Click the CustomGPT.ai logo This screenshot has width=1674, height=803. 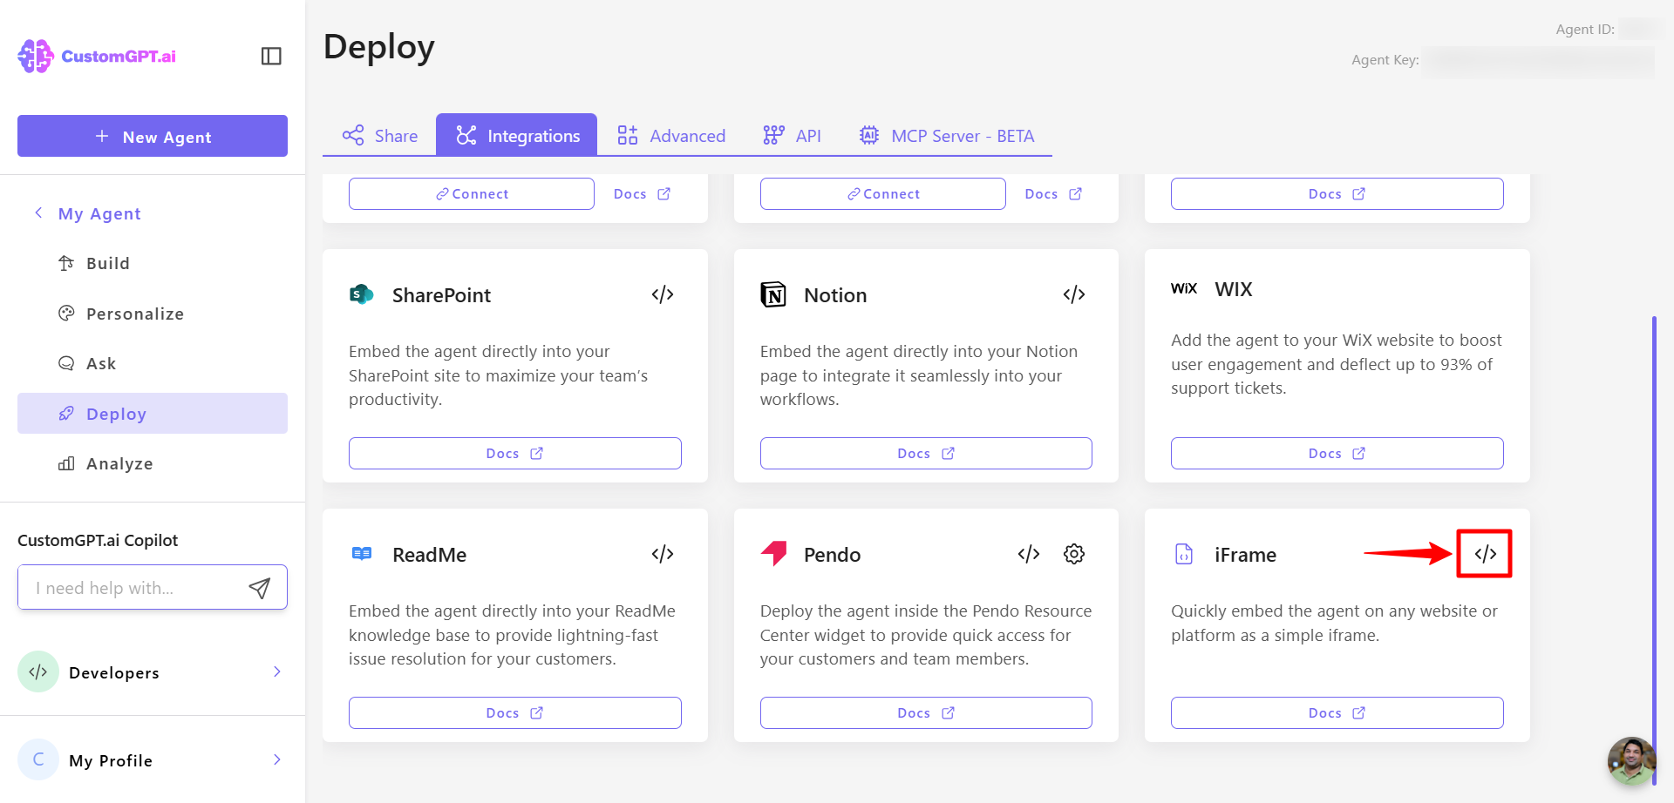point(97,57)
